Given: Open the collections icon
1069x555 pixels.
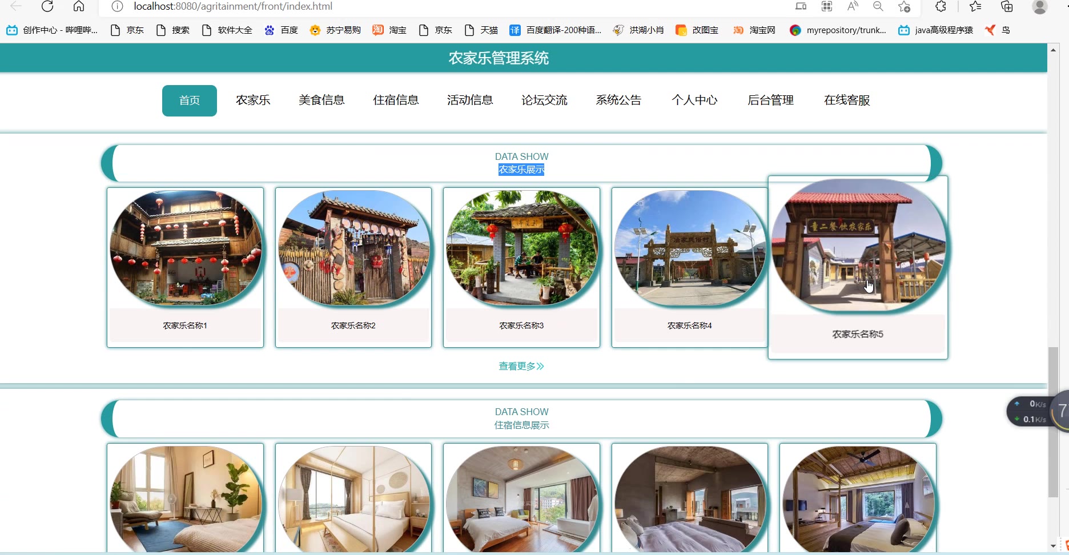Looking at the screenshot, I should [x=1007, y=6].
